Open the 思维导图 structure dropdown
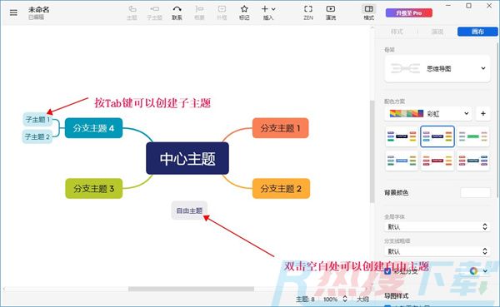This screenshot has height=307, width=500. [437, 68]
